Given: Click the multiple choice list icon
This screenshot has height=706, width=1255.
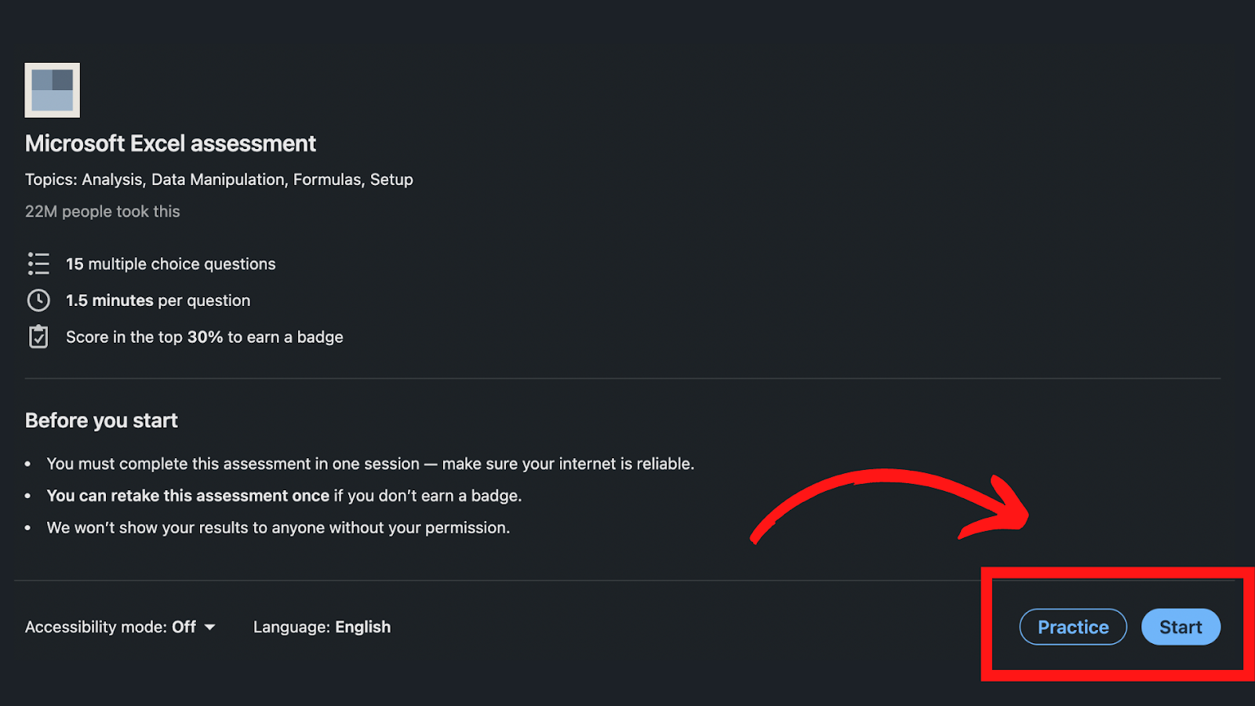Looking at the screenshot, I should [38, 264].
